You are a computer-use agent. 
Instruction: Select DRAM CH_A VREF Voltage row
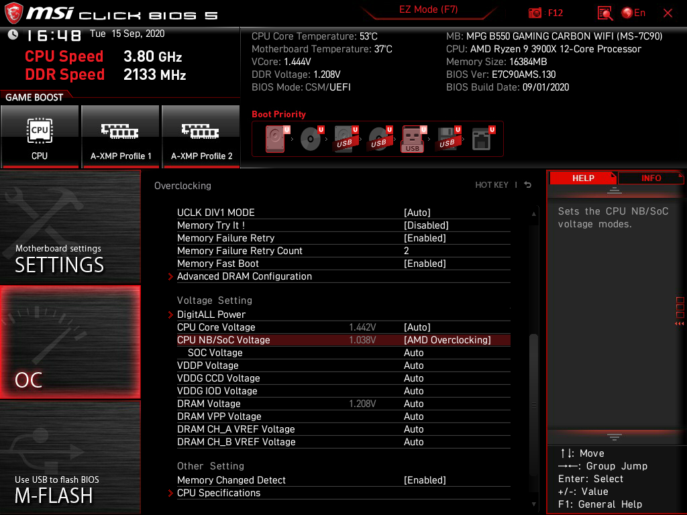click(x=343, y=428)
